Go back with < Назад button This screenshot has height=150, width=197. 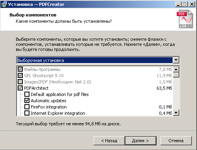(x=109, y=141)
